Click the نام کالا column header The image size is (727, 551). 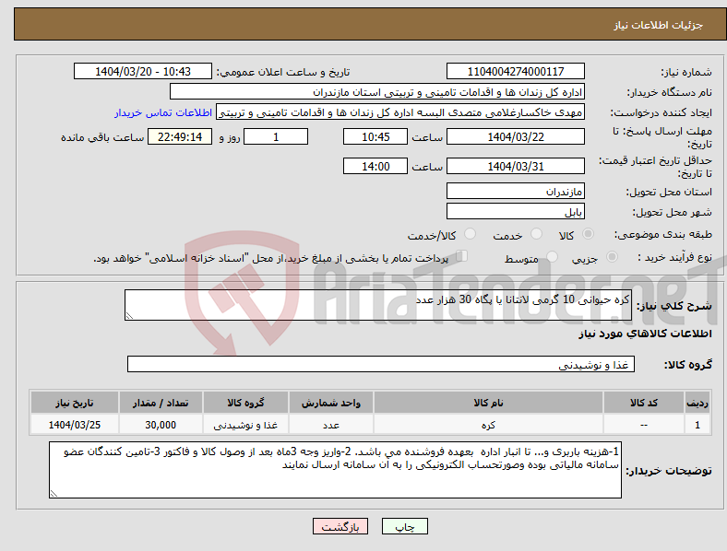click(x=488, y=403)
